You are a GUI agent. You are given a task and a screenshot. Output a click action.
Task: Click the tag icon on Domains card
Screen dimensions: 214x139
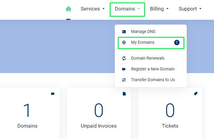click(53, 94)
